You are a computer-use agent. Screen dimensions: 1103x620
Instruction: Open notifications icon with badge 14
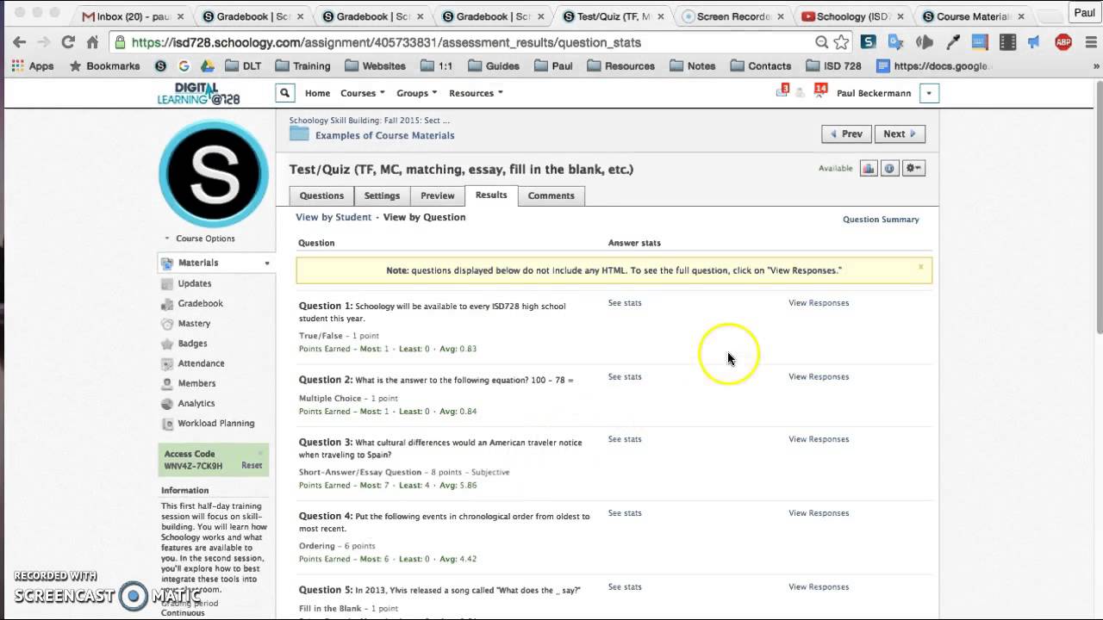pyautogui.click(x=820, y=90)
